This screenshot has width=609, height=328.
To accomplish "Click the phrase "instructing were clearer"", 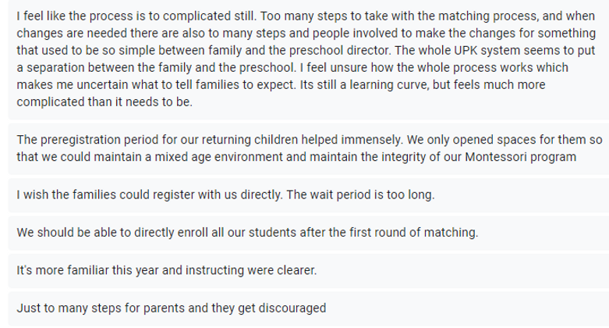I will (x=260, y=270).
